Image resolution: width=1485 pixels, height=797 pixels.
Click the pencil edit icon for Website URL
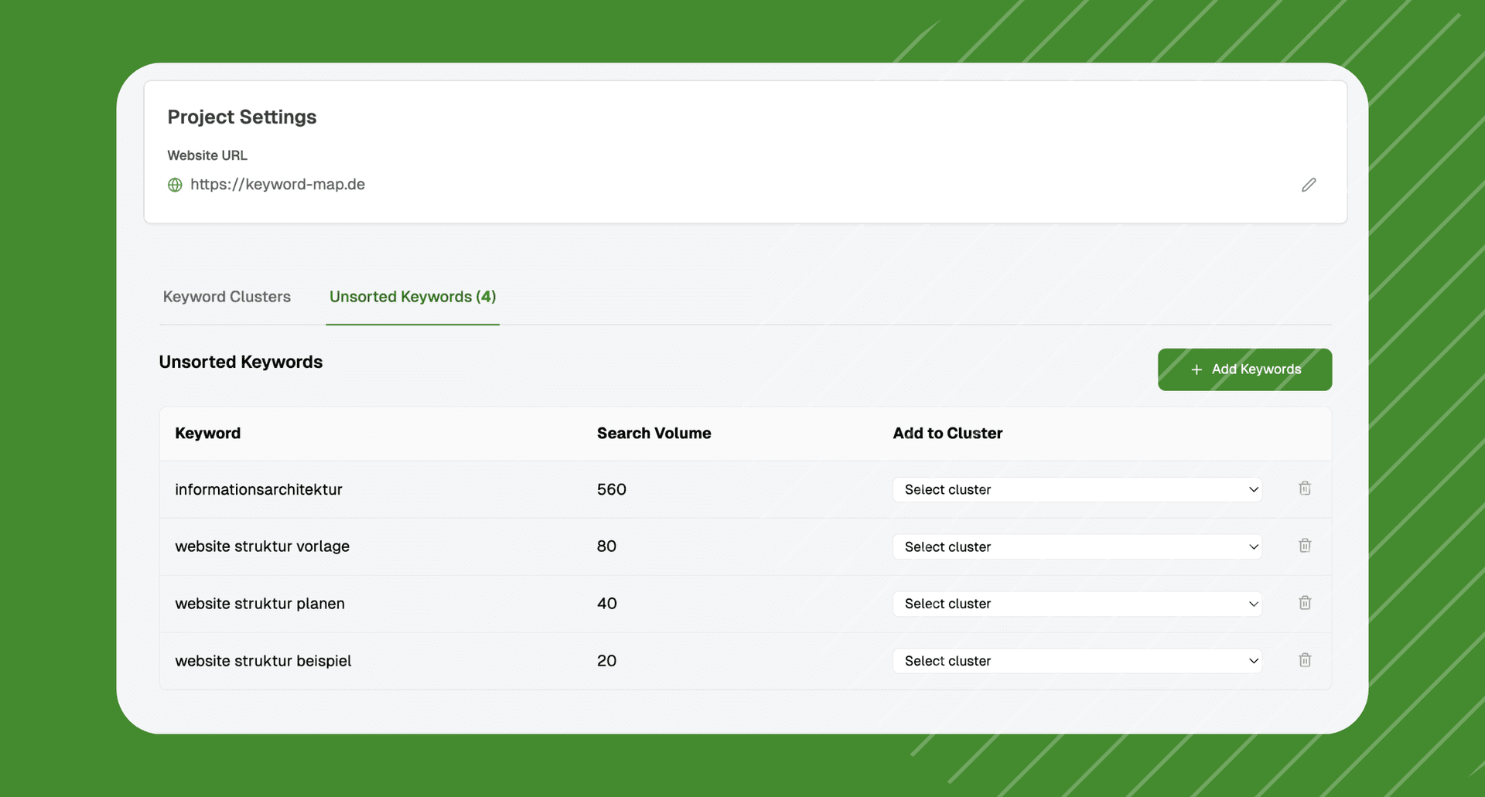1309,185
